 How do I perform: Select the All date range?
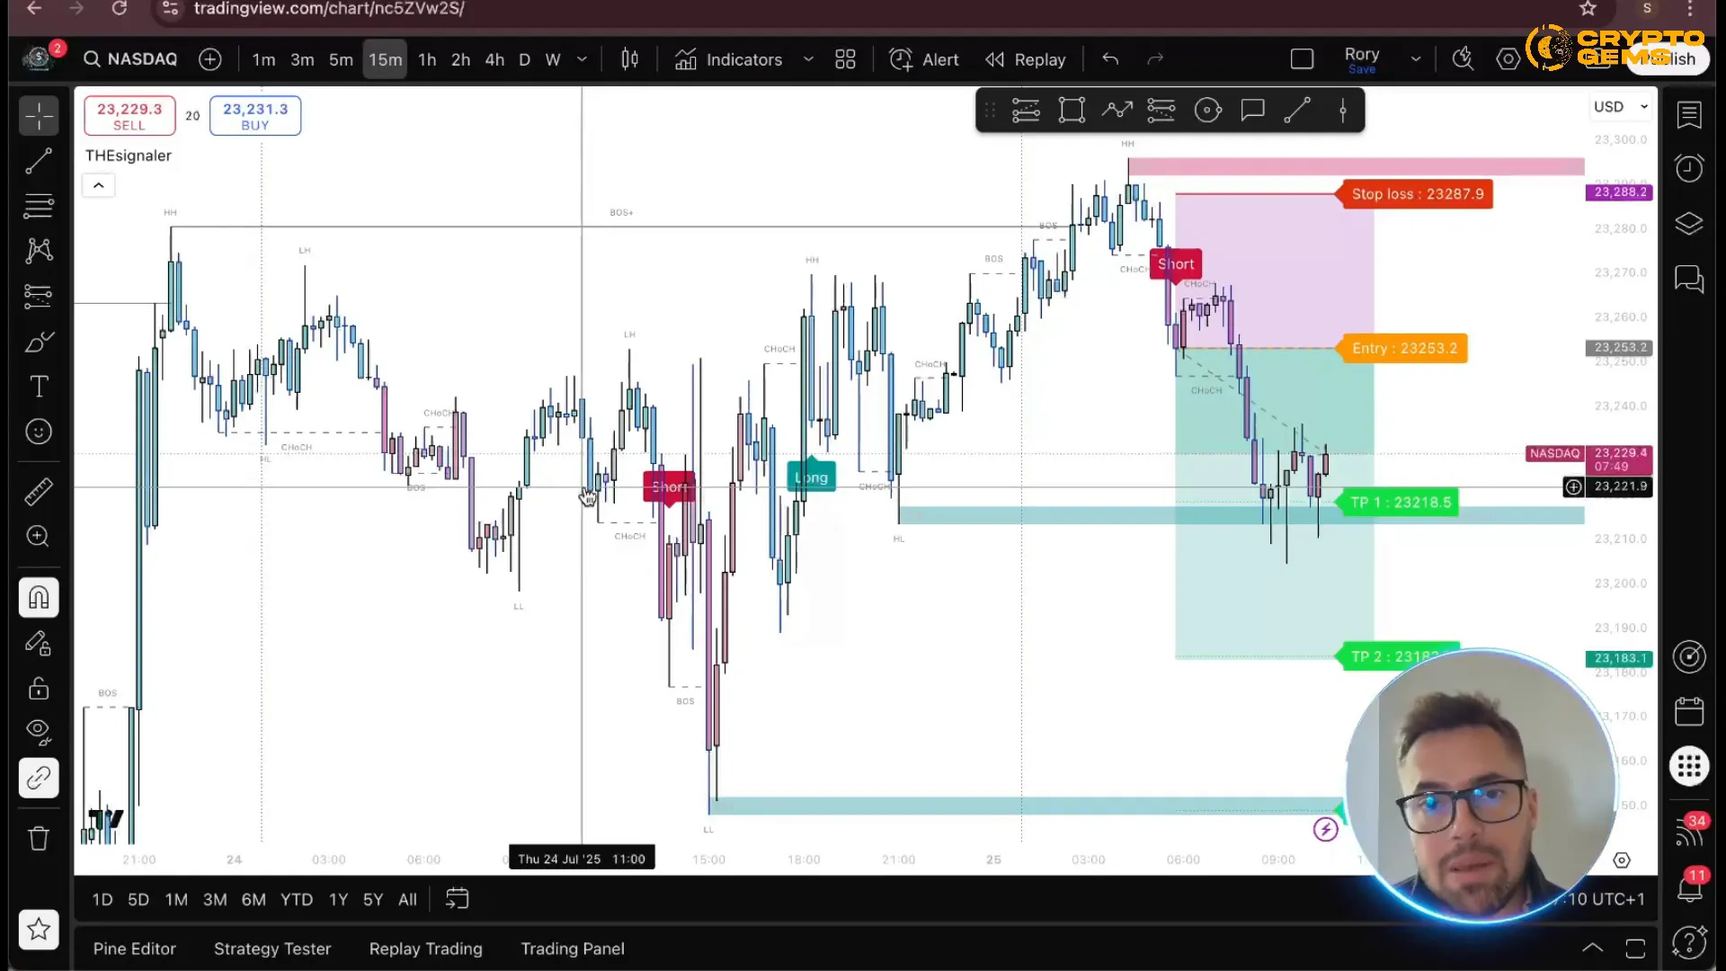click(407, 899)
